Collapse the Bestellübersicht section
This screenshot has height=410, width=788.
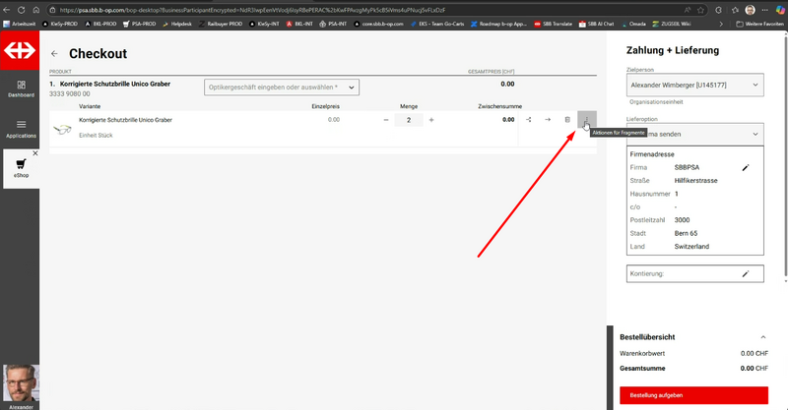coord(763,337)
